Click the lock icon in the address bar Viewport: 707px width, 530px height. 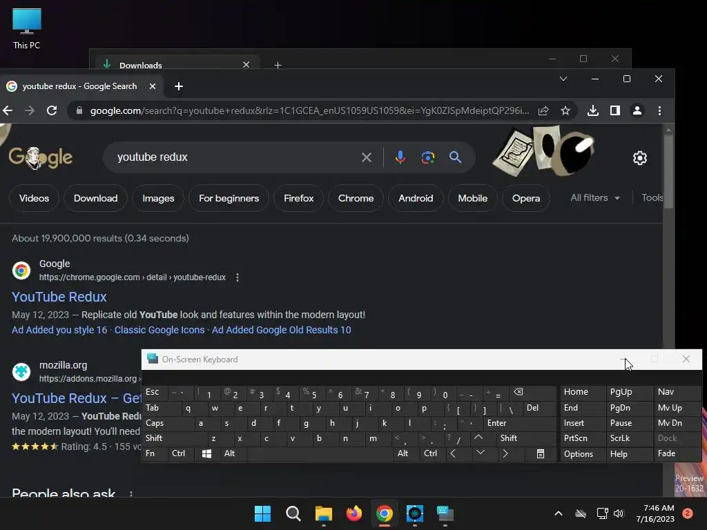[x=79, y=110]
